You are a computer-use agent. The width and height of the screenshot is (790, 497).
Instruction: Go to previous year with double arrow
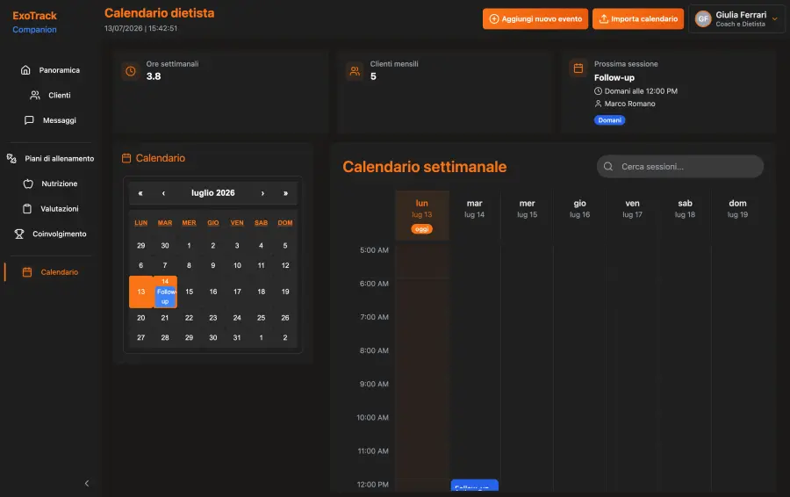coord(140,193)
